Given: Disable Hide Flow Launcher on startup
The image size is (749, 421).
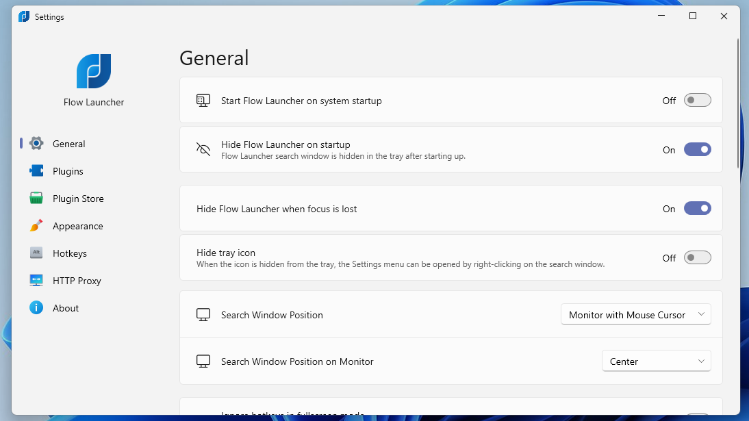Looking at the screenshot, I should (697, 149).
